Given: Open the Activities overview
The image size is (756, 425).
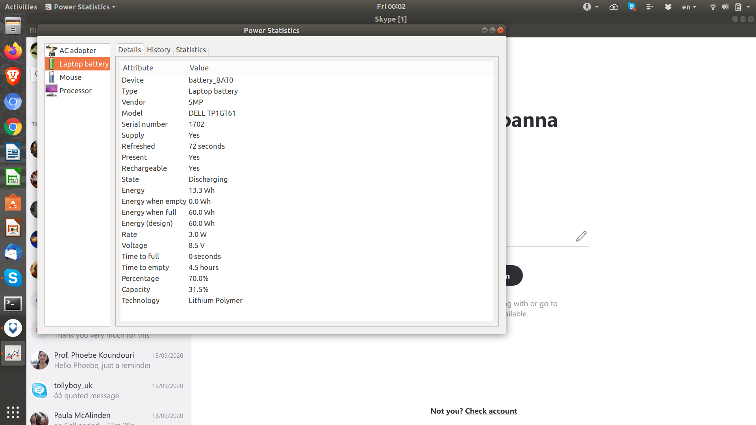Looking at the screenshot, I should pyautogui.click(x=21, y=7).
